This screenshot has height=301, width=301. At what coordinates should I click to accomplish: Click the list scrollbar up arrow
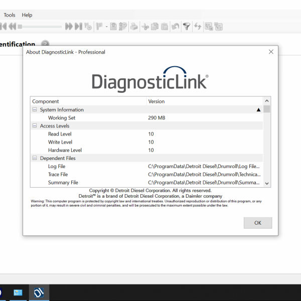tap(267, 101)
